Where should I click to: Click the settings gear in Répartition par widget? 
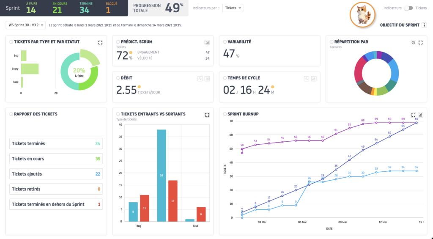413,42
